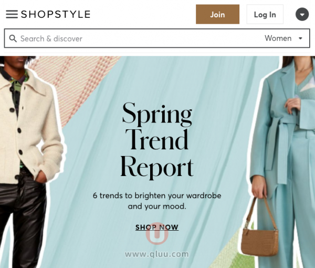
Task: Open the dark circular account dropdown
Action: 302,14
